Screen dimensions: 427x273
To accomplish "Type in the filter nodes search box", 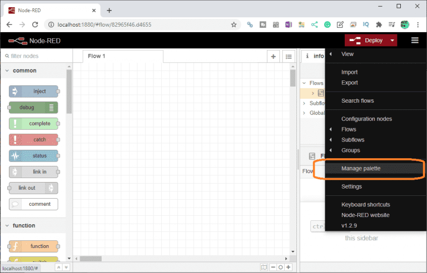I will click(36, 56).
